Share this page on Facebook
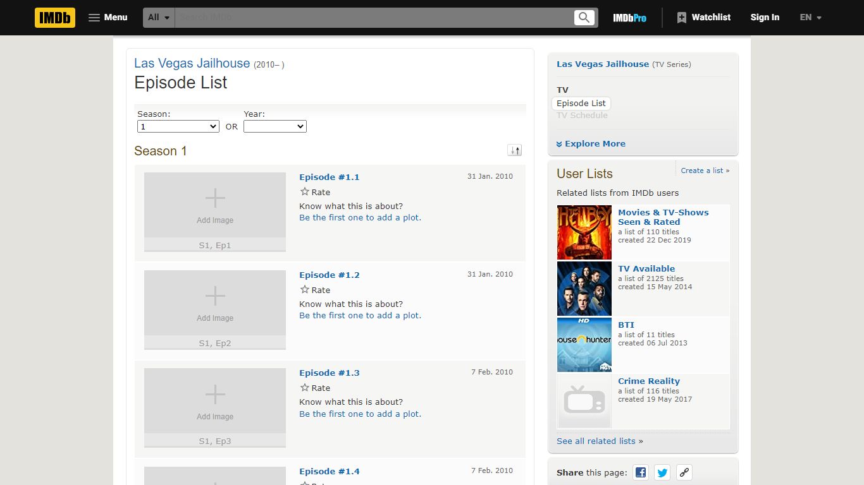Viewport: 864px width, 485px height. (641, 472)
